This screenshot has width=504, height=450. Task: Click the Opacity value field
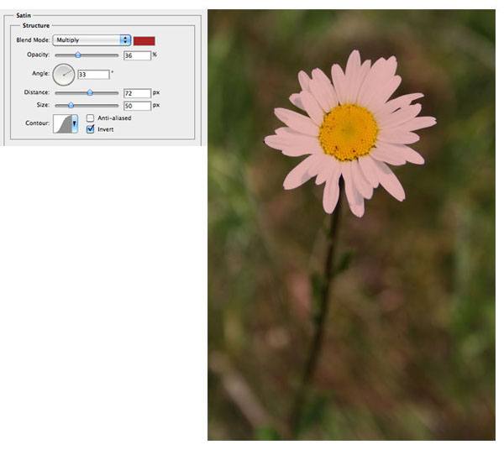(x=136, y=55)
